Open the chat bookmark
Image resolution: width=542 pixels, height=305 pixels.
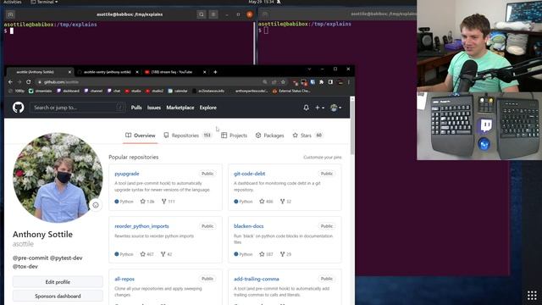tap(114, 91)
